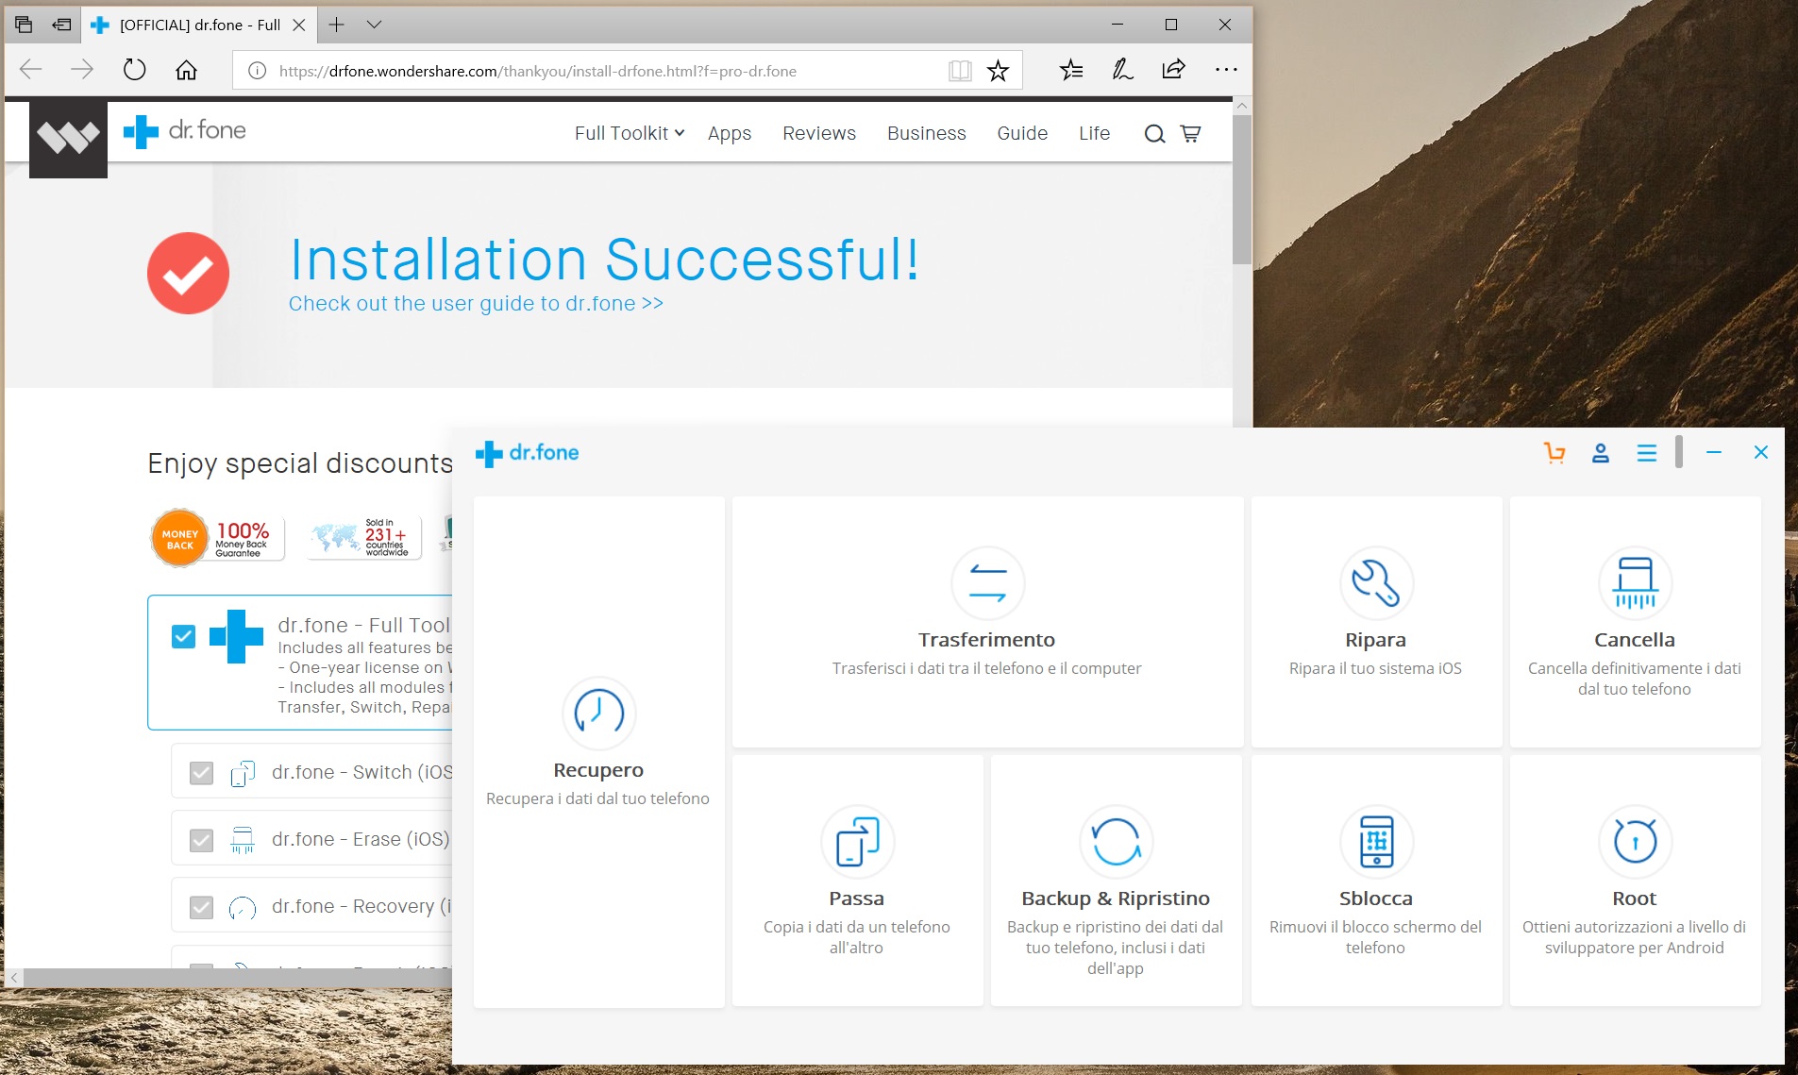
Task: Toggle the dr.fone Recovery checkbox
Action: (201, 907)
